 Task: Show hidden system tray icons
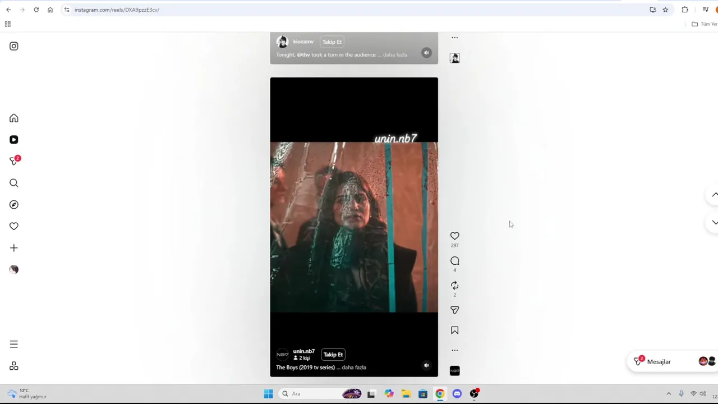tap(669, 394)
